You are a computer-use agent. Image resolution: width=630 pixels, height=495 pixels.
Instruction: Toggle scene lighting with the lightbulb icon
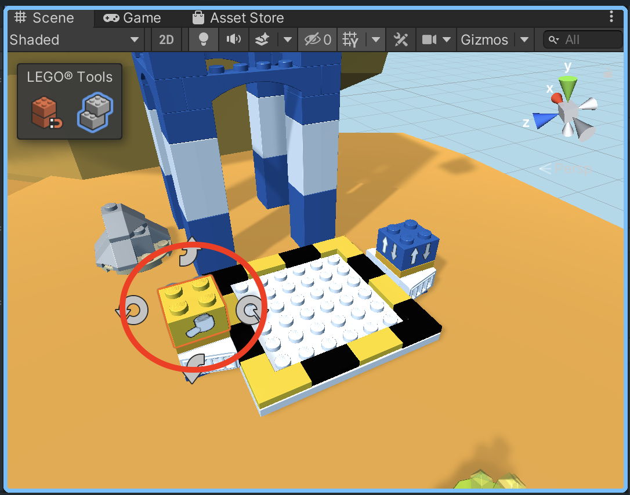[x=204, y=40]
